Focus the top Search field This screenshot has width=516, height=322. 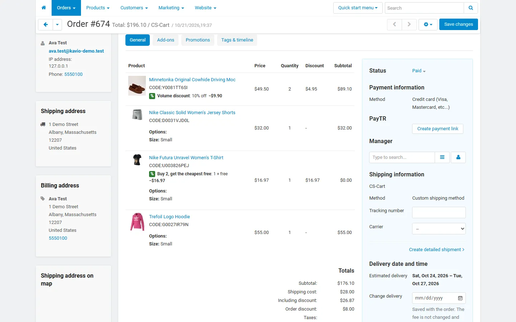click(424, 8)
